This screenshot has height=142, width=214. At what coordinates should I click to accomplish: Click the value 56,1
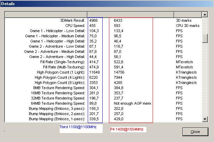point(117,57)
